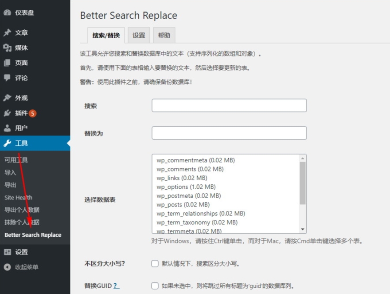390x294 pixels.
Task: Click table list scroll up arrow
Action: click(x=303, y=158)
